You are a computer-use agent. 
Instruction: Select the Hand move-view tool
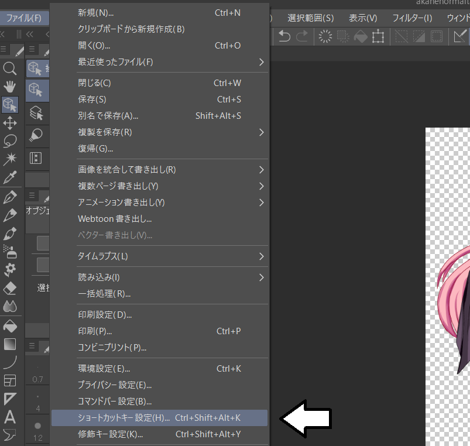click(x=10, y=87)
